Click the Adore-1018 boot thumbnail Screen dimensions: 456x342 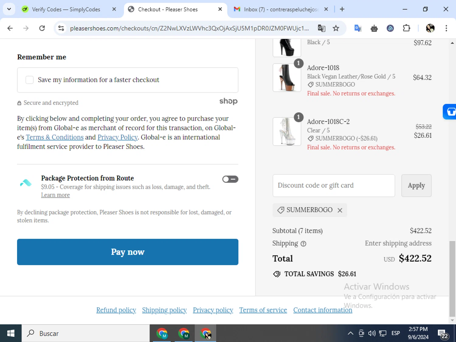pyautogui.click(x=287, y=78)
